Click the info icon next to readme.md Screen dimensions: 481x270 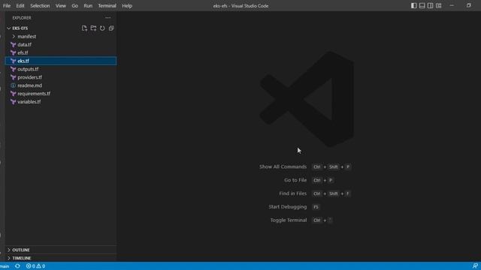click(14, 85)
